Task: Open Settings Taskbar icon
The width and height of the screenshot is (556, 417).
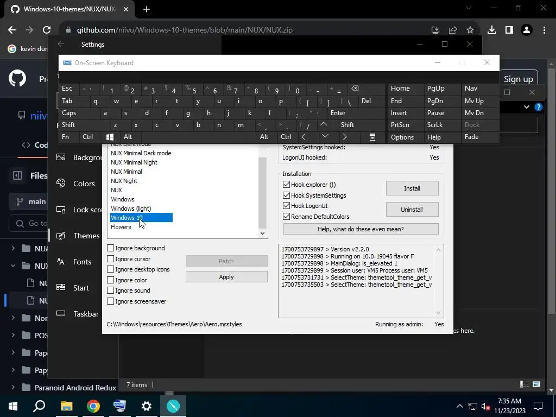Action: pos(61,313)
